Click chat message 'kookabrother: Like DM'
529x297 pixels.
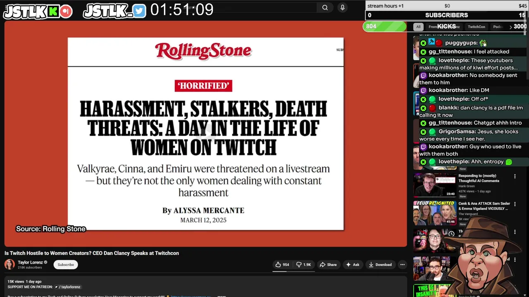pos(454,90)
